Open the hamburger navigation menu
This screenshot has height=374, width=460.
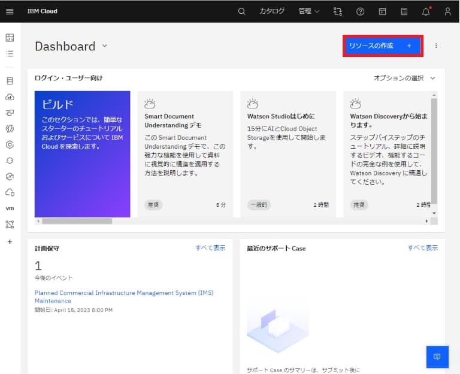click(10, 11)
